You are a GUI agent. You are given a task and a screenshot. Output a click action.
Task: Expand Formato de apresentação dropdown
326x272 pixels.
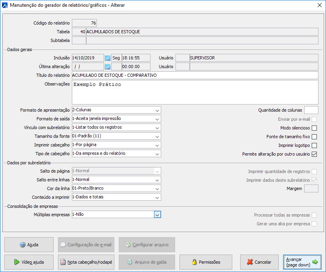157,110
